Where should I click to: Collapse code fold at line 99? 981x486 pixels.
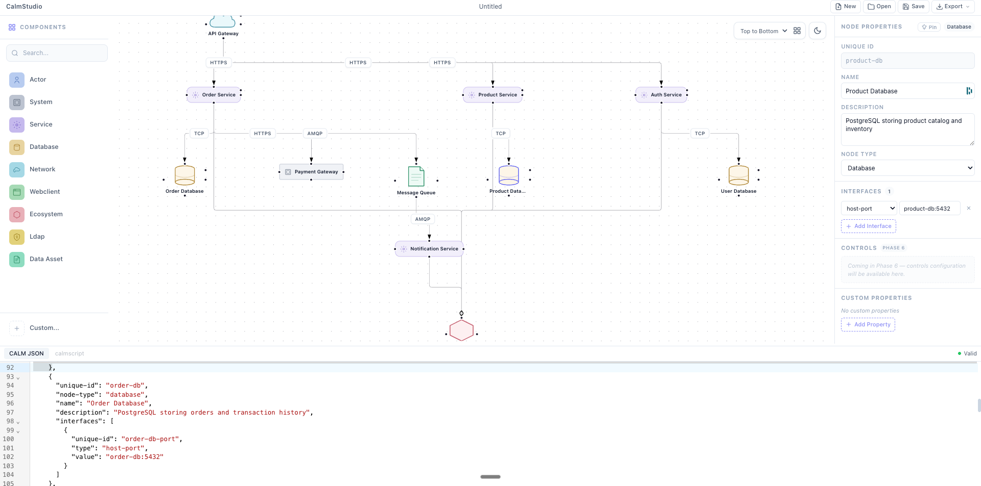pos(18,431)
